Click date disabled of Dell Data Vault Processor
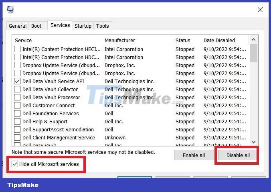Screen dimensions: 271x192 pyautogui.click(x=224, y=98)
